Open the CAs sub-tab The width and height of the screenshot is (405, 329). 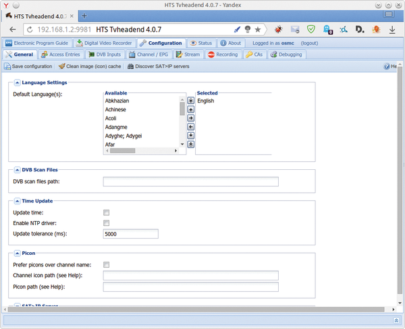tap(254, 55)
